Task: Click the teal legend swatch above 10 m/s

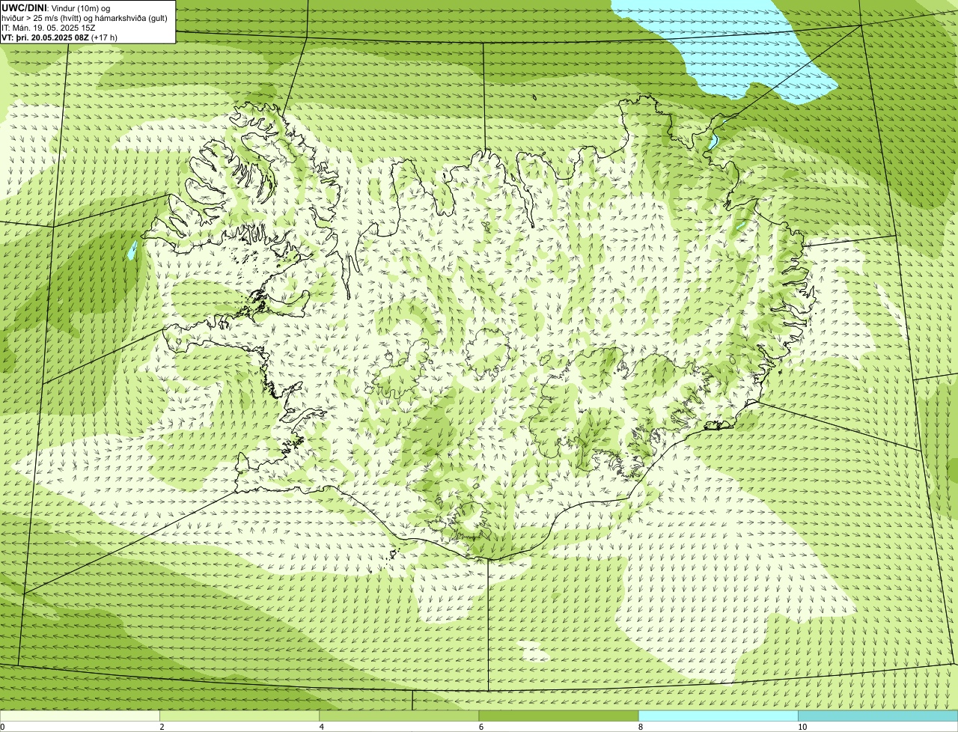Action: tap(878, 716)
